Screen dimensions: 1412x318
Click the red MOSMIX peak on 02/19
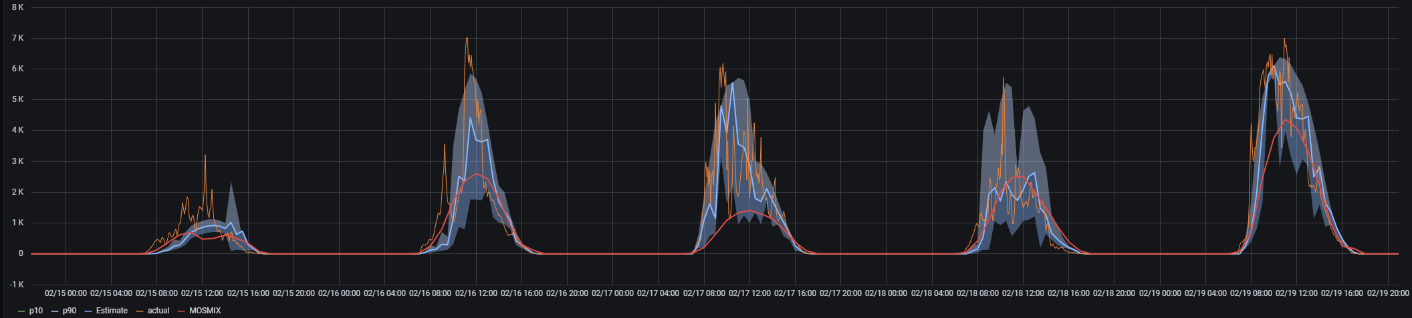[x=1285, y=120]
